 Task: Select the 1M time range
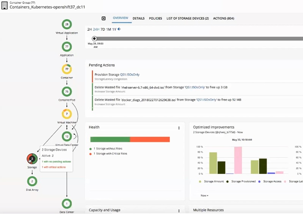(x=108, y=29)
